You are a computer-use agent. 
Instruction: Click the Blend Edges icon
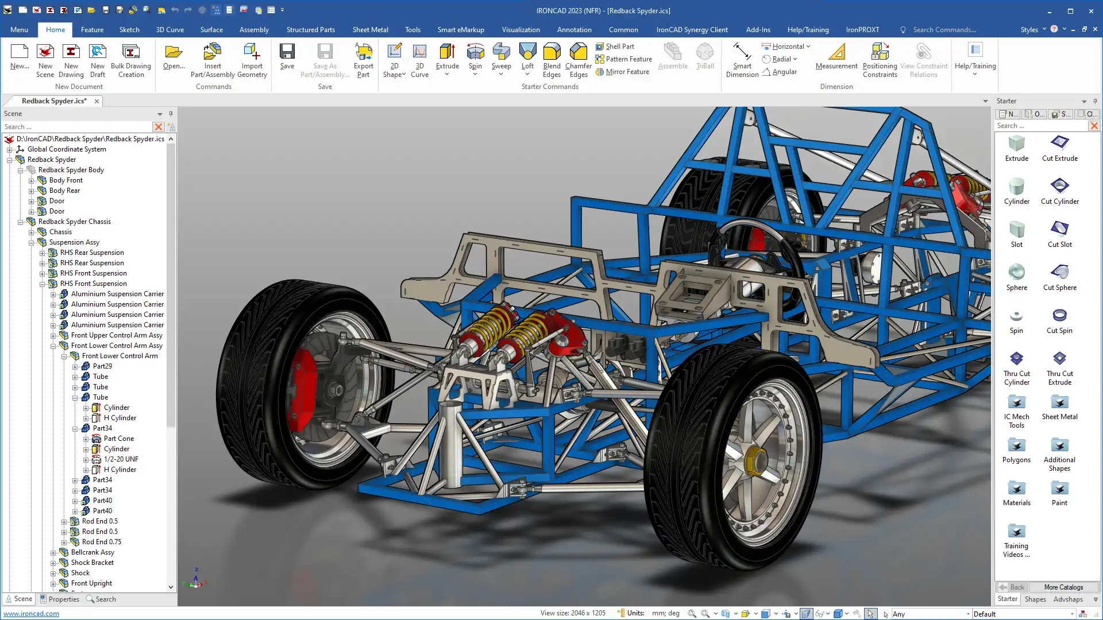(551, 53)
